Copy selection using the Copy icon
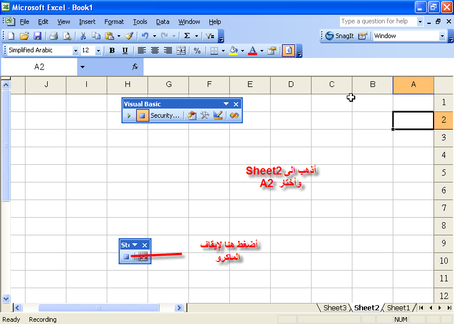454x324 pixels. [x=96, y=36]
